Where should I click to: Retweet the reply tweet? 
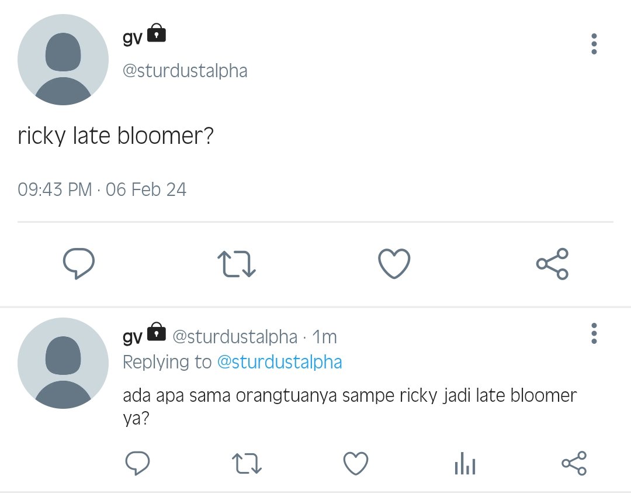coord(247,463)
